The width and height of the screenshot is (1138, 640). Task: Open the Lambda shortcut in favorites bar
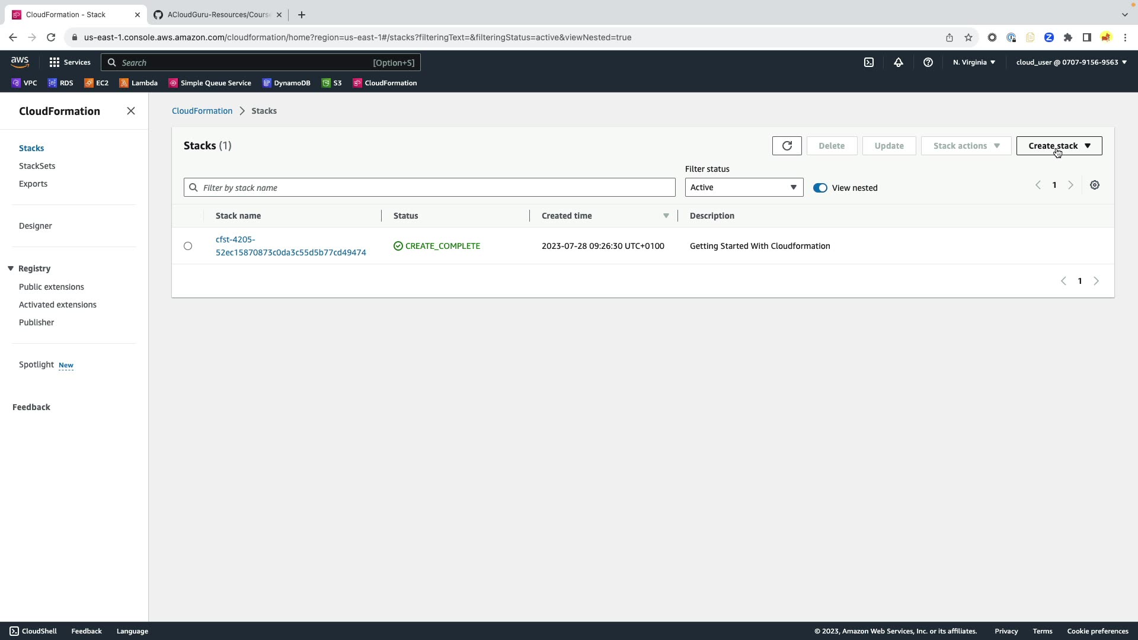(139, 83)
